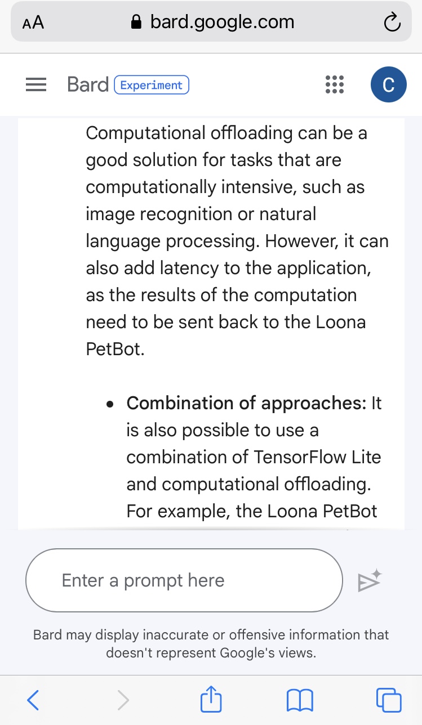Open the AA text size menu

tap(33, 23)
